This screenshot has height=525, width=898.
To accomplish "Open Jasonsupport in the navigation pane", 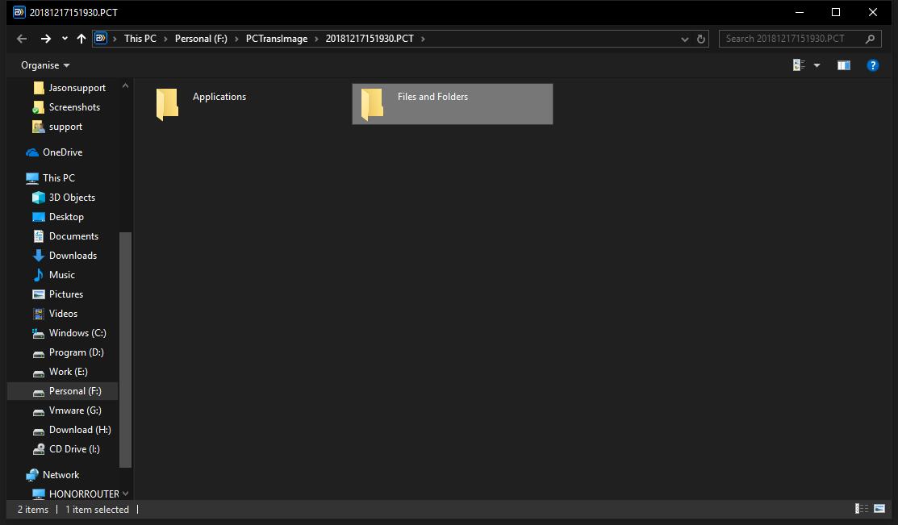I will pos(70,88).
